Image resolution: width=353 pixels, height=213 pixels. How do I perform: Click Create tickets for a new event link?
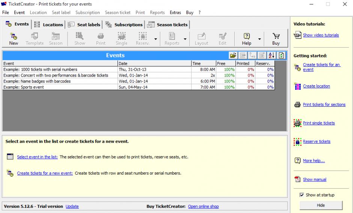(x=45, y=173)
